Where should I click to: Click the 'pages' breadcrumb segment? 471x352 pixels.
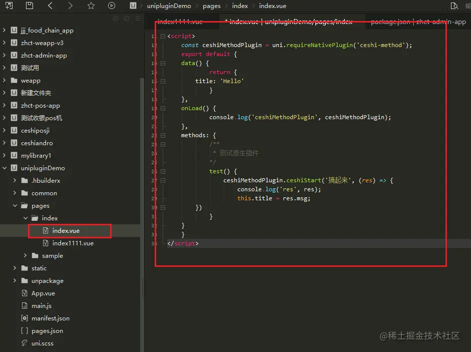pos(211,6)
